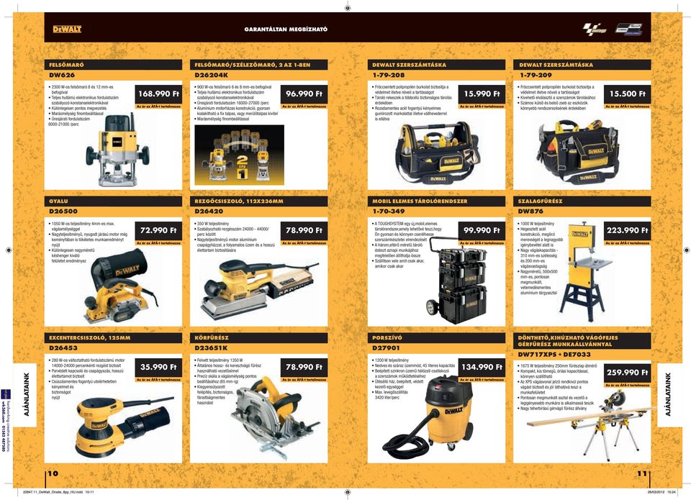
Task: Select the DeWalt Szerszámtáska heading above 1-79-209
Action: pos(556,65)
